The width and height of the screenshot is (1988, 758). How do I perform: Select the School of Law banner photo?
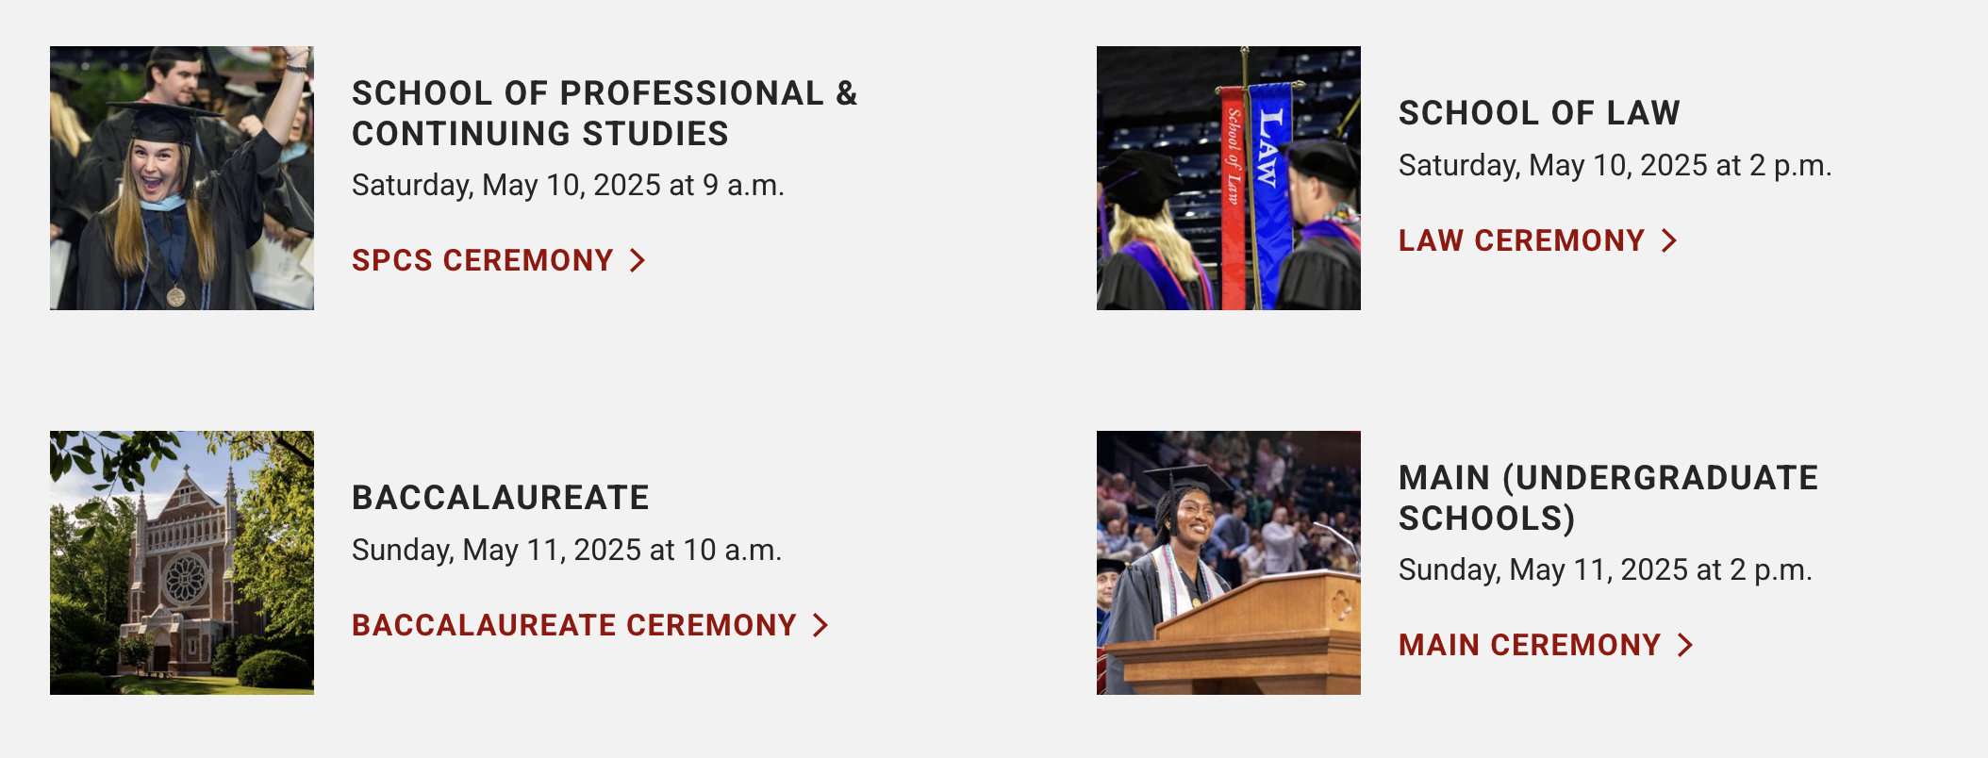[x=1228, y=178]
